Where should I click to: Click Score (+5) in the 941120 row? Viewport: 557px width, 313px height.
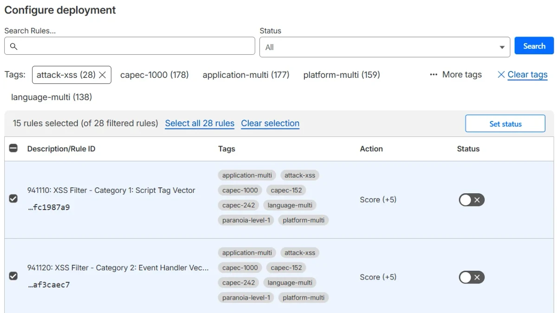[378, 277]
